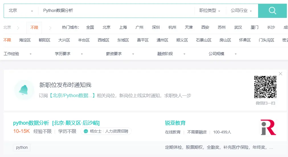288x157 pixels.
Task: Filter by 西城区 district
Action: pos(103,40)
